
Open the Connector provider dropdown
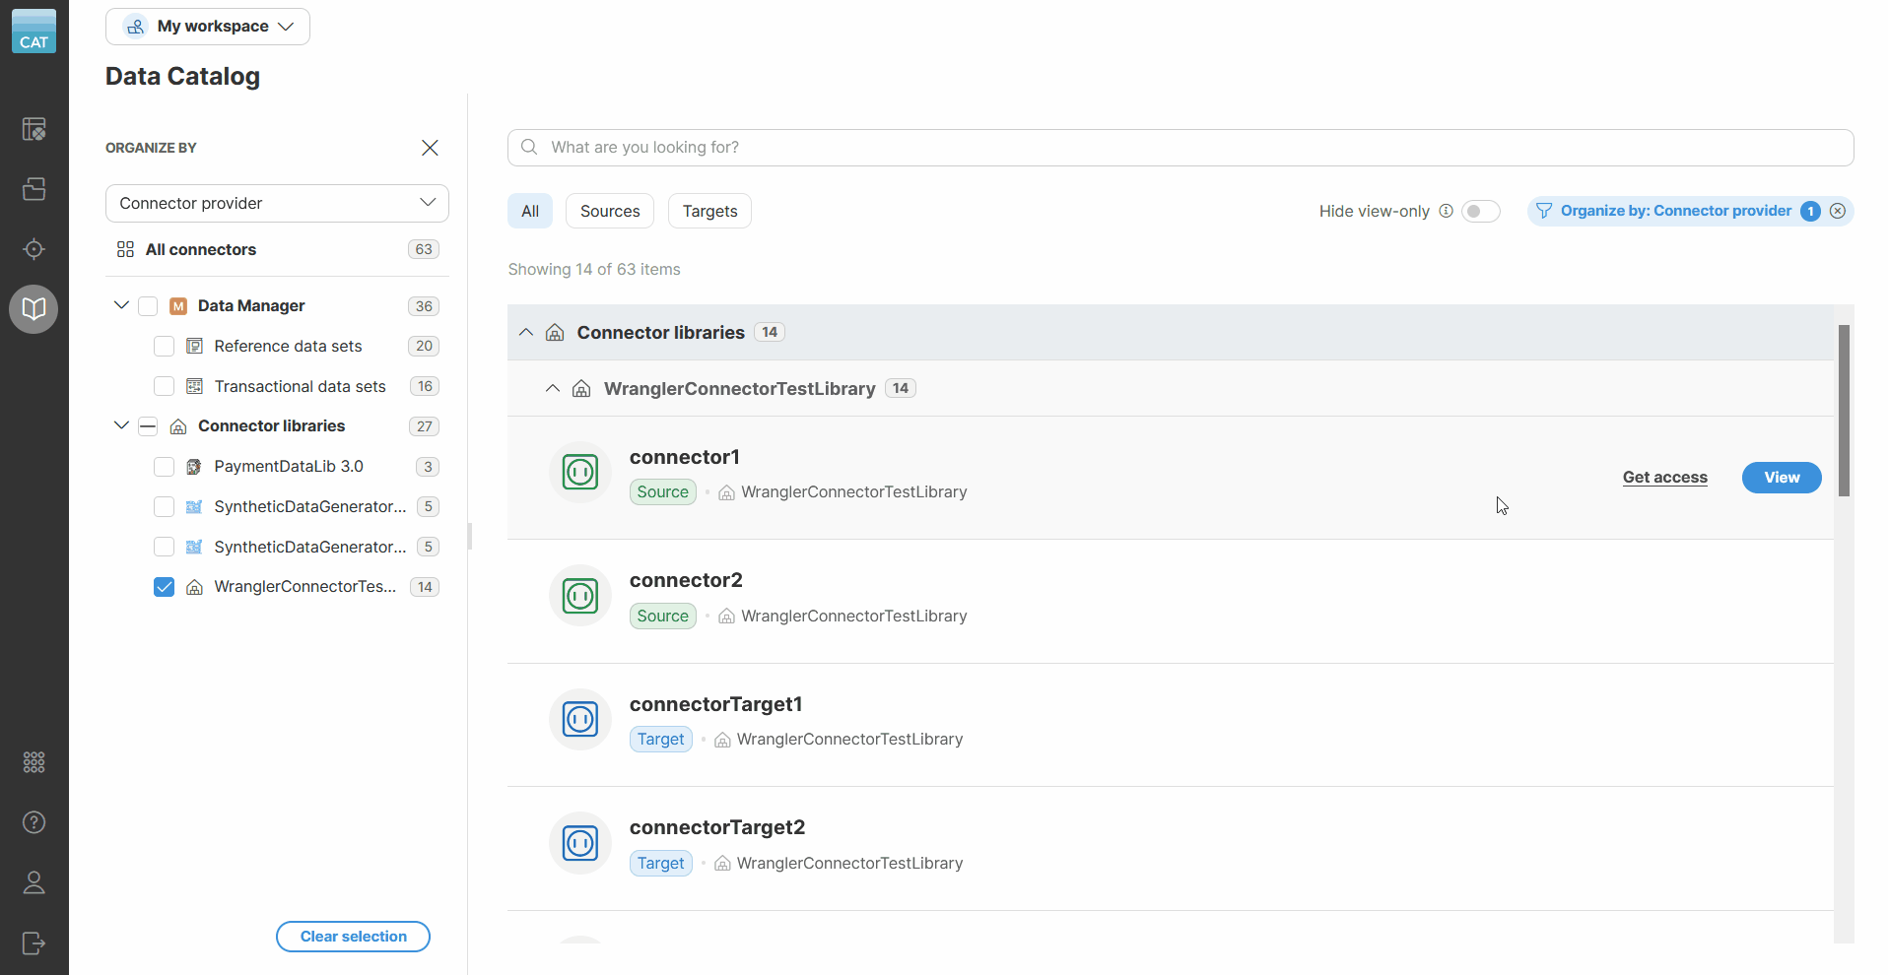[x=277, y=203]
